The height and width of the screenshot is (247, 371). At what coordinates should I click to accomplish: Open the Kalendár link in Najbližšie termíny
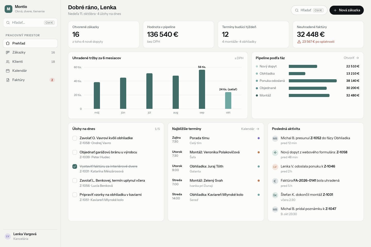[x=250, y=129]
